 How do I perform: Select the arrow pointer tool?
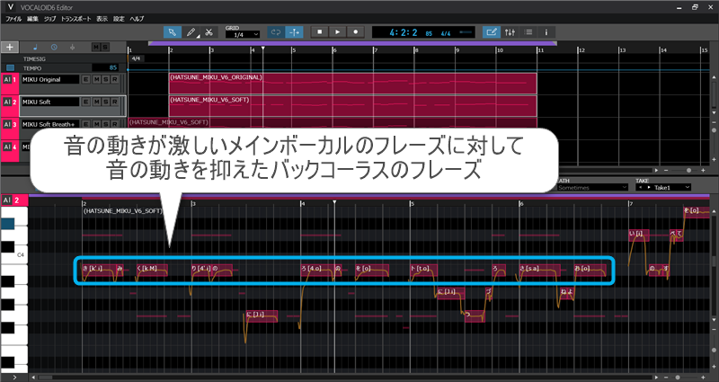pyautogui.click(x=173, y=32)
